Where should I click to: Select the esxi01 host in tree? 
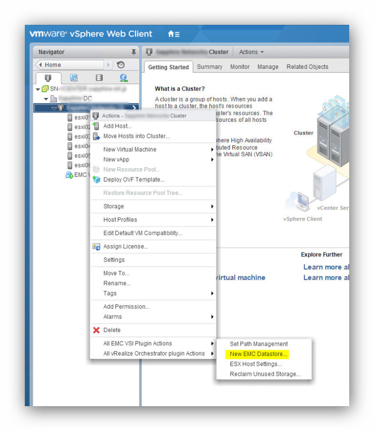tap(78, 118)
